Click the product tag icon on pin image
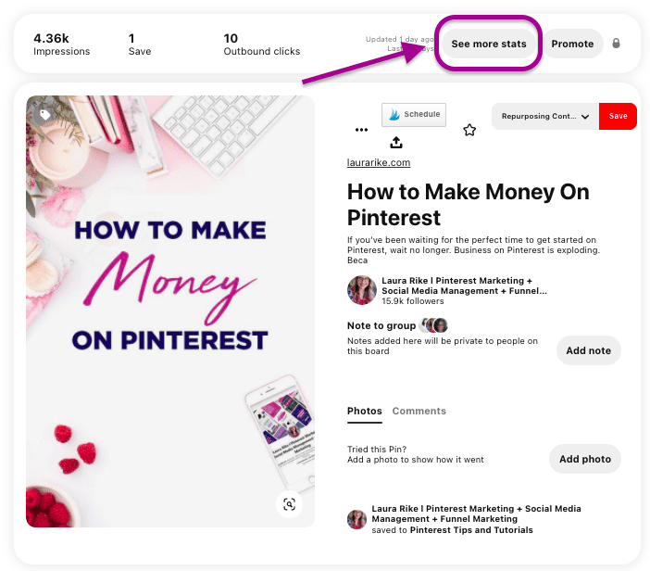This screenshot has height=571, width=650. click(44, 115)
